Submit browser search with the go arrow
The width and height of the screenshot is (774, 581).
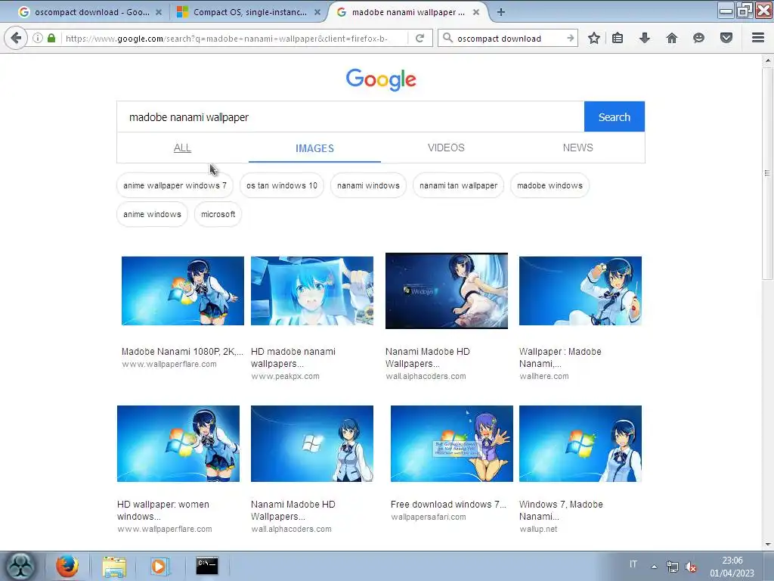(x=570, y=38)
